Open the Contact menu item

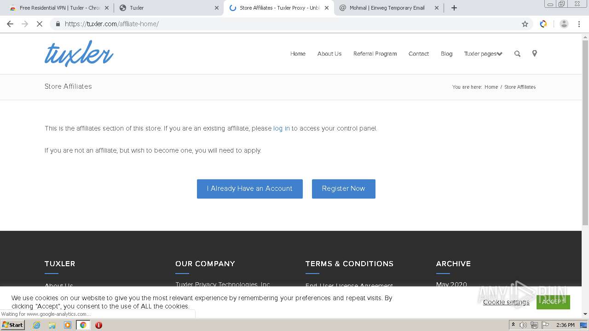(419, 54)
